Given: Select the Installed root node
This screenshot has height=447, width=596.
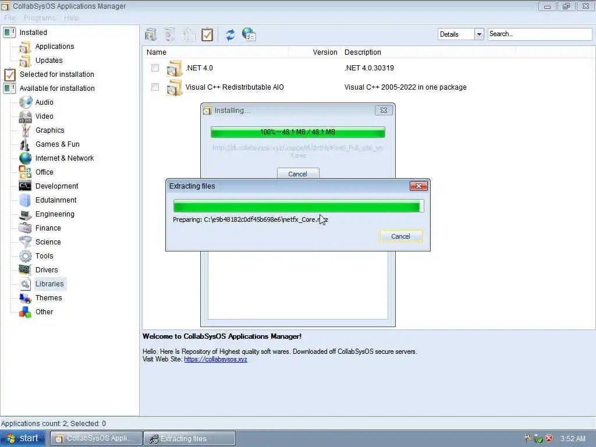Looking at the screenshot, I should (33, 33).
